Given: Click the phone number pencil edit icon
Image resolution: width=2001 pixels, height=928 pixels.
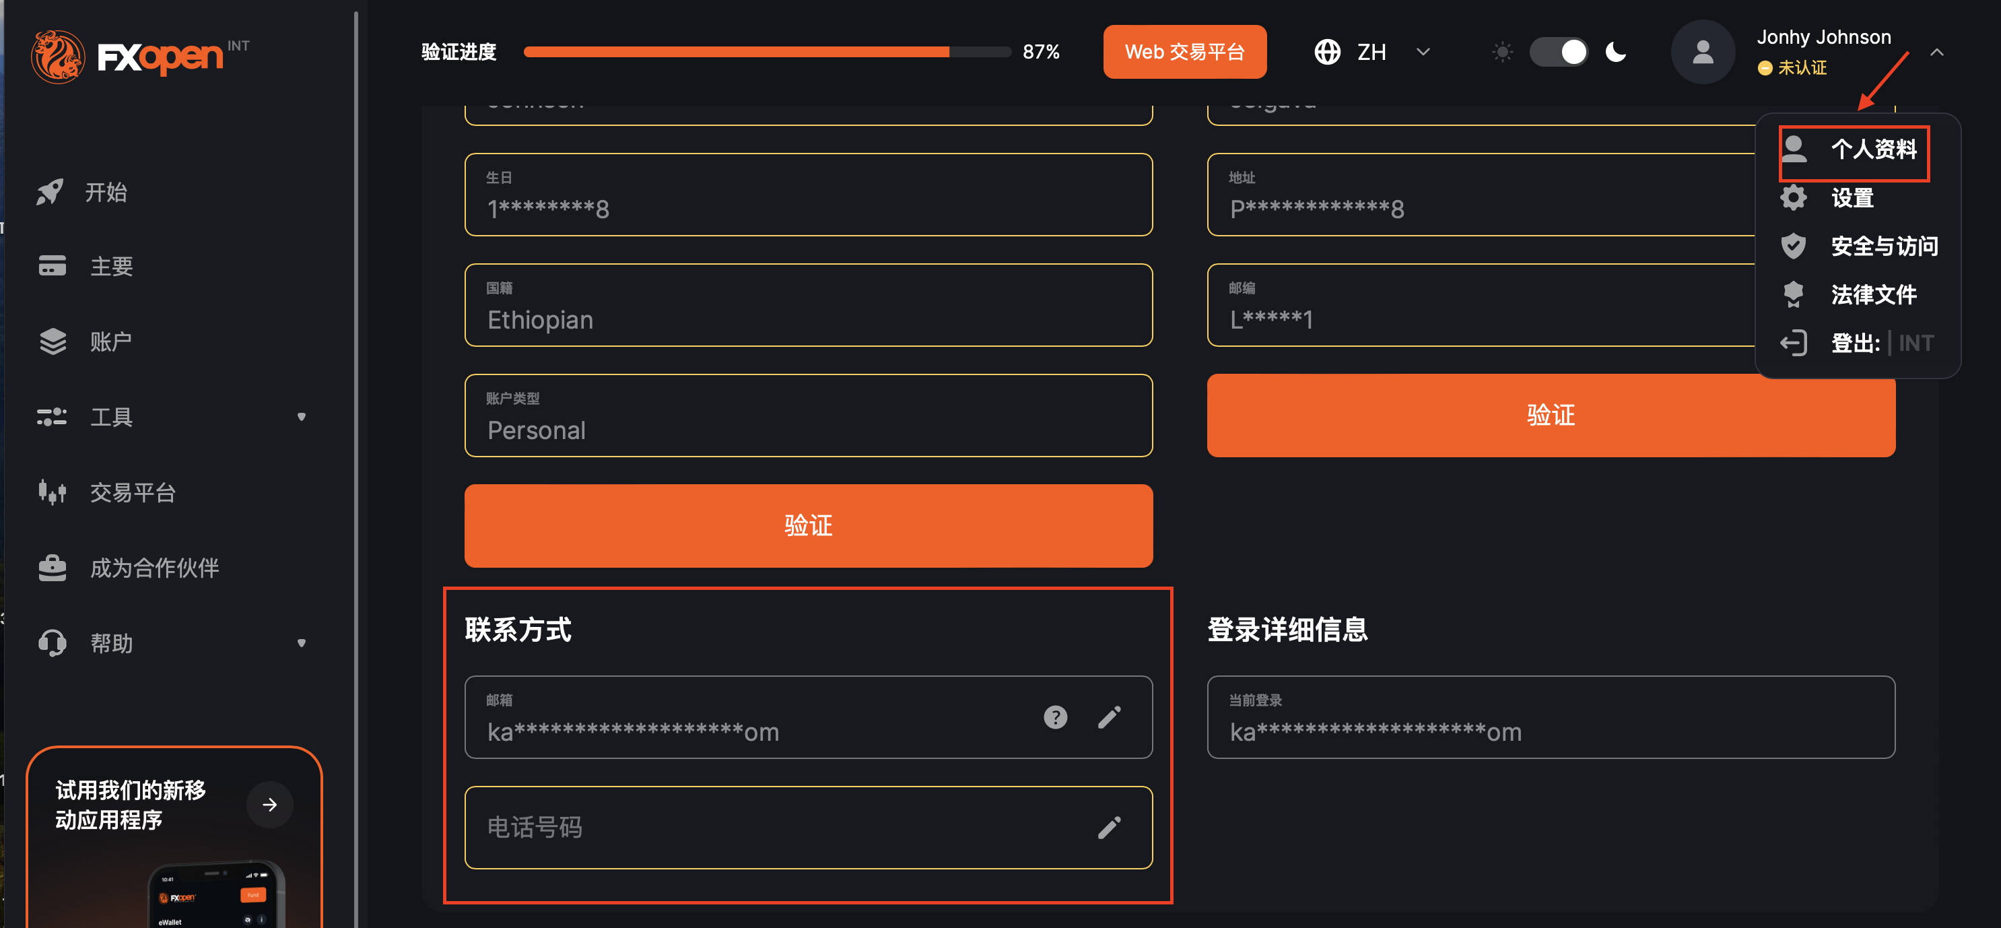Looking at the screenshot, I should [x=1108, y=827].
